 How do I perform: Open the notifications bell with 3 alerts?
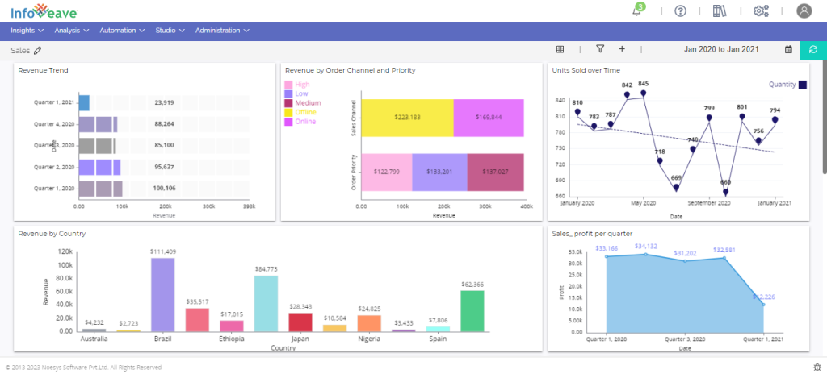[638, 10]
